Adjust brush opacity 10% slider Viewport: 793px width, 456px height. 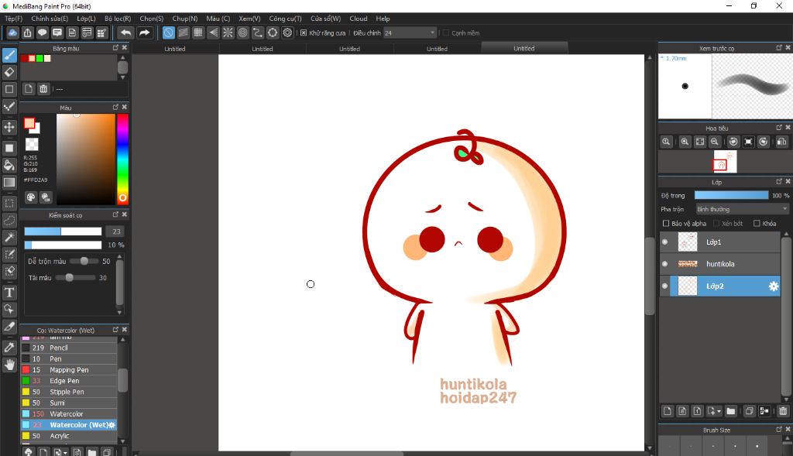(64, 245)
